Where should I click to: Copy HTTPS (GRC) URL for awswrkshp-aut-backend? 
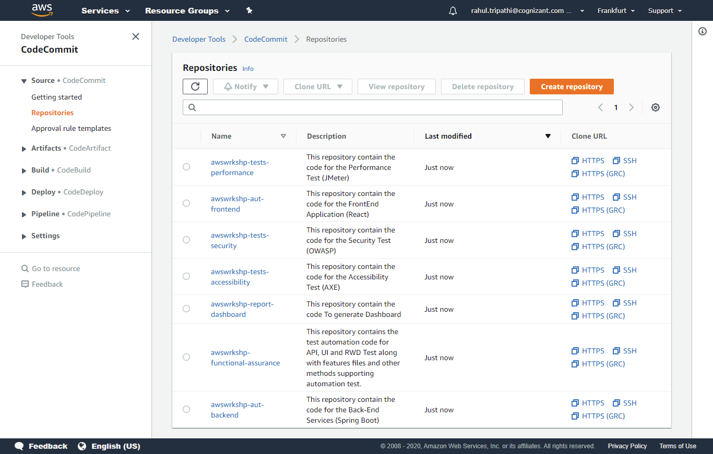pyautogui.click(x=598, y=416)
